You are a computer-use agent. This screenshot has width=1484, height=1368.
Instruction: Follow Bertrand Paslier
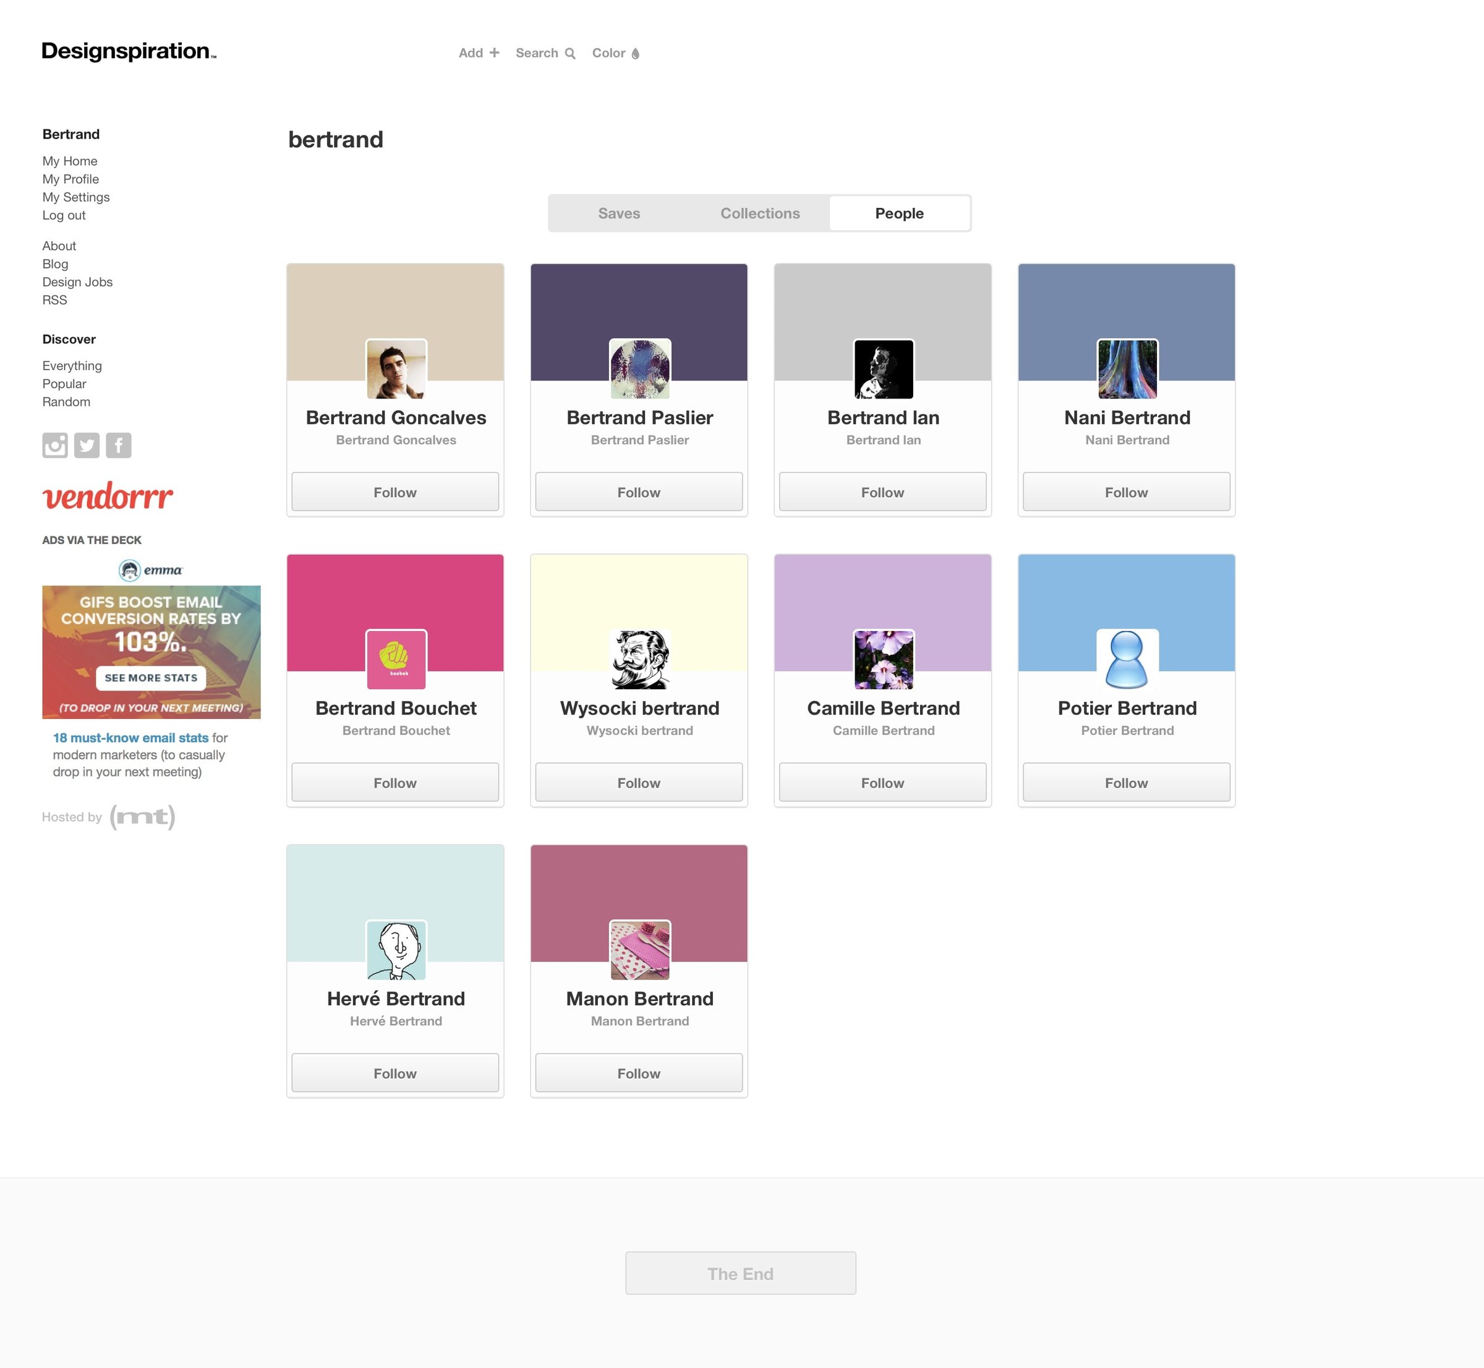[639, 491]
